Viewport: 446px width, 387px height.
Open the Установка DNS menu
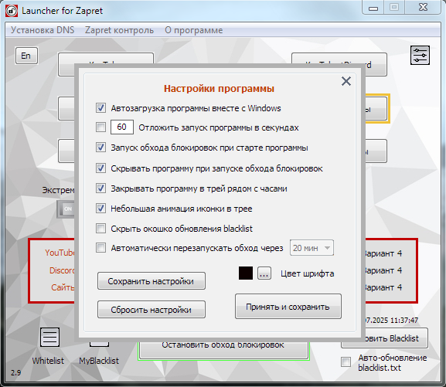(x=43, y=30)
